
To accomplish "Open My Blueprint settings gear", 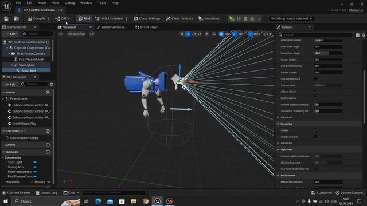I will (x=52, y=84).
